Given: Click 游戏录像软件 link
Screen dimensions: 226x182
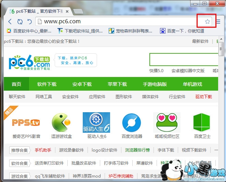Looking at the screenshot, I should [71, 150].
